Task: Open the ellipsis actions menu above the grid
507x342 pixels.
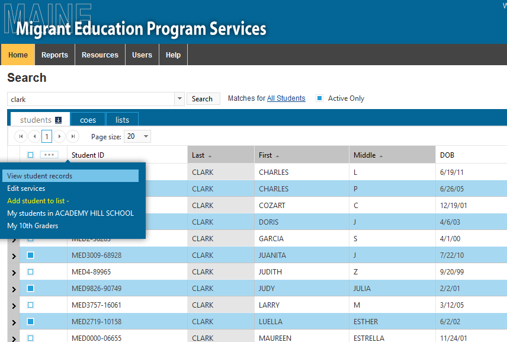Action: 49,155
